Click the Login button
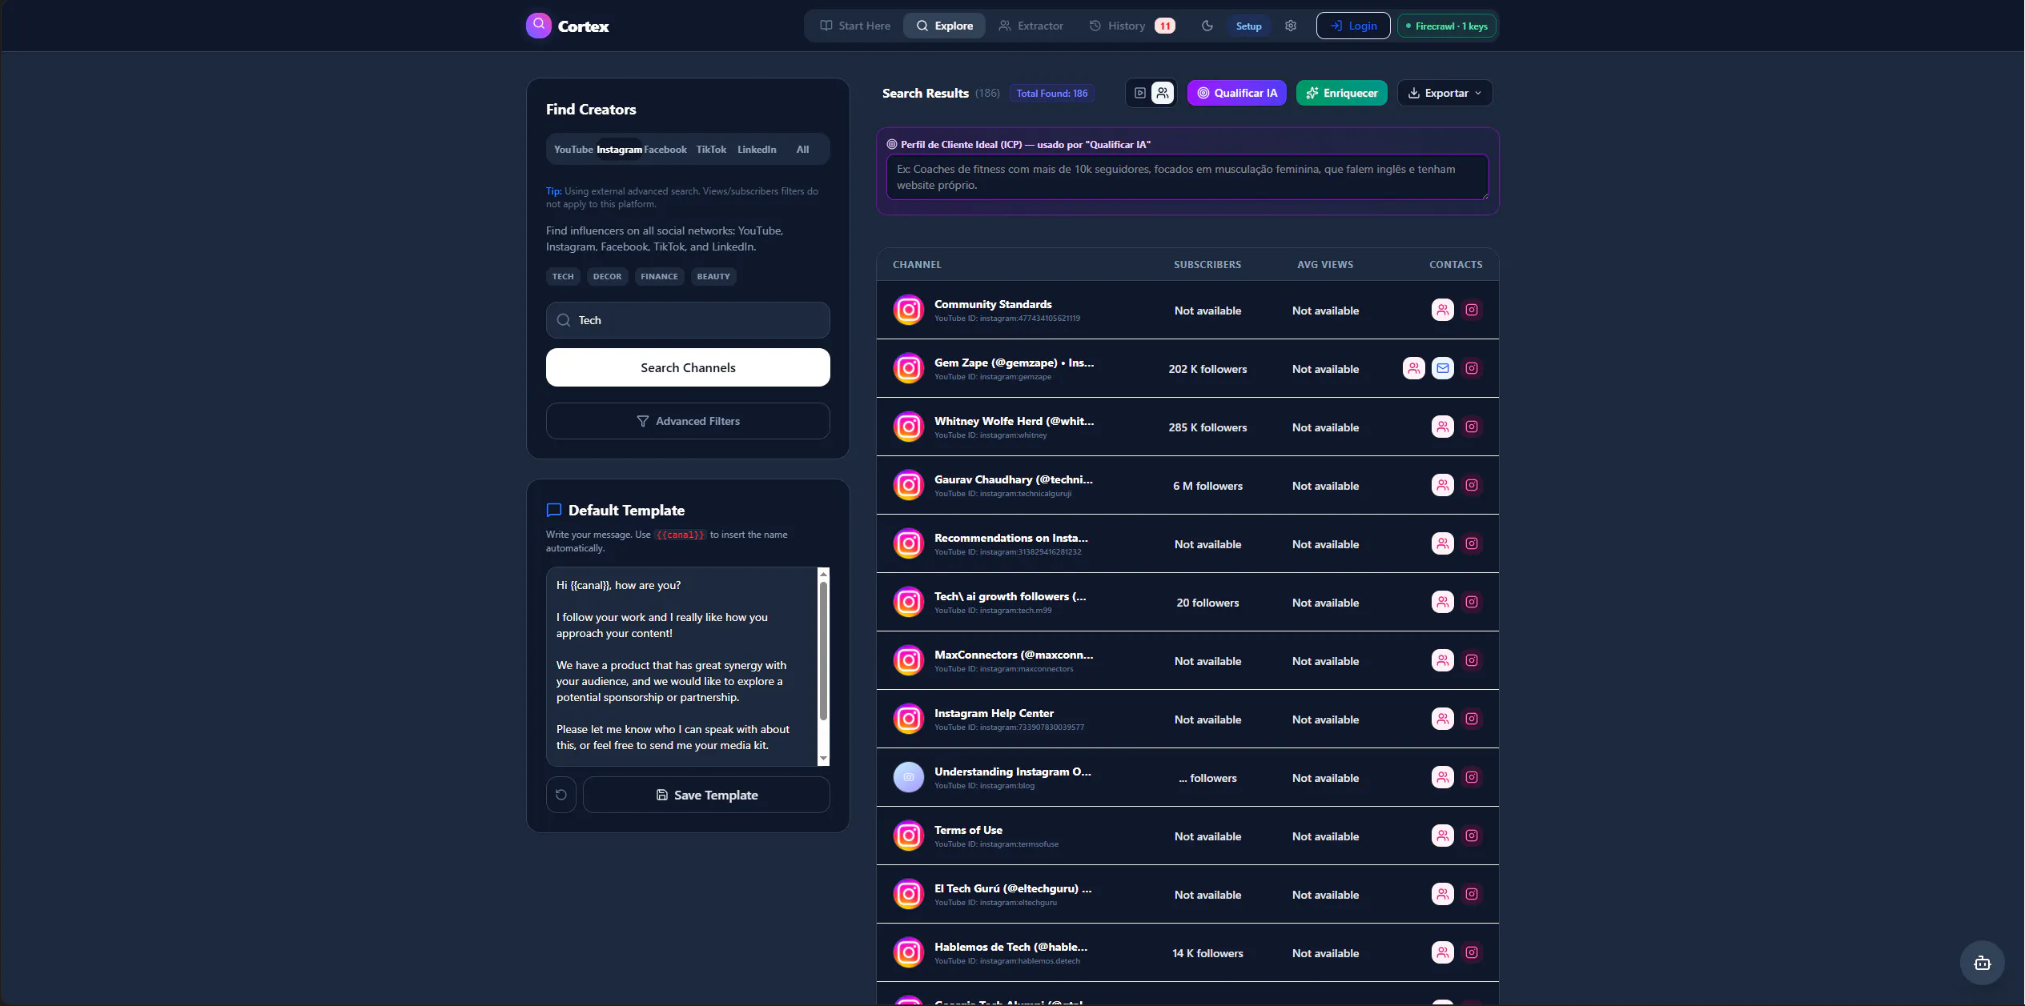This screenshot has height=1006, width=2025. 1353,26
